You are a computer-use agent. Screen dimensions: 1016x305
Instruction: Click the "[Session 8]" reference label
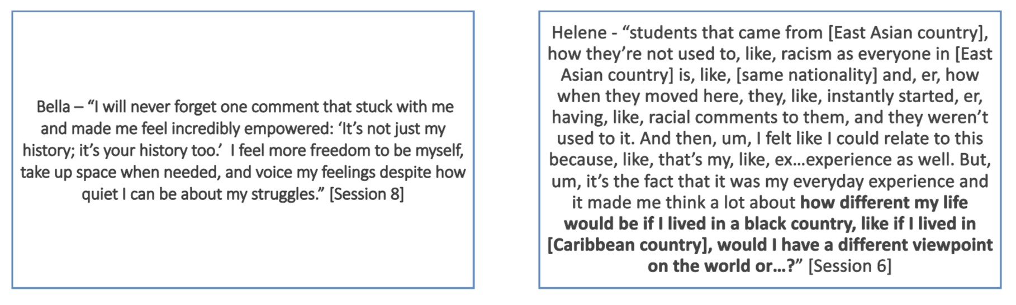tap(367, 194)
